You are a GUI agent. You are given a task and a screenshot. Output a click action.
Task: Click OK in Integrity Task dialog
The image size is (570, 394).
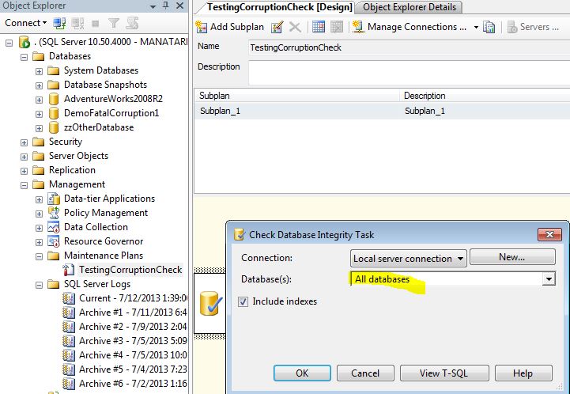pyautogui.click(x=302, y=373)
